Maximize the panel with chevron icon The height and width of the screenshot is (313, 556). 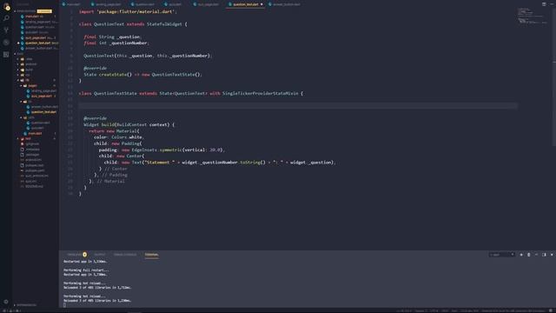click(536, 255)
